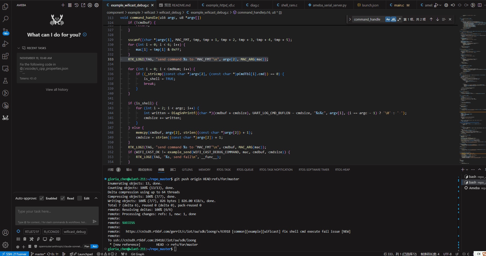Open the split editor icon in editor toolbar
This screenshot has width=486, height=256.
click(x=480, y=5)
